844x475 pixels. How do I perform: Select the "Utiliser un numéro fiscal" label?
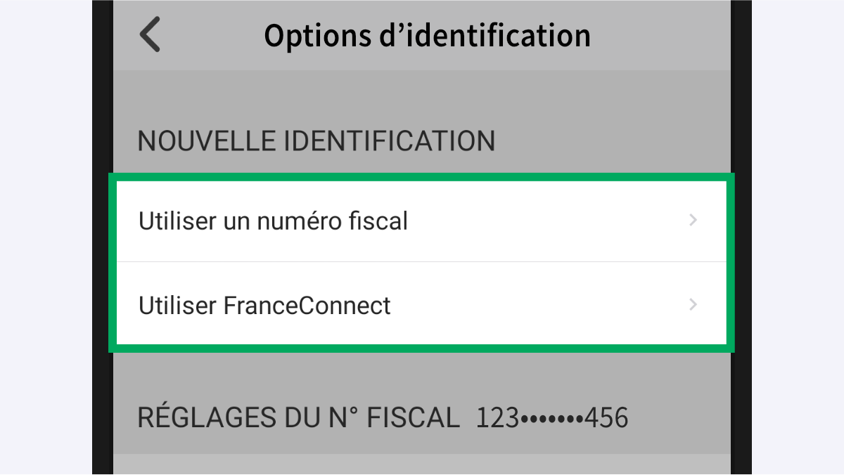(273, 221)
